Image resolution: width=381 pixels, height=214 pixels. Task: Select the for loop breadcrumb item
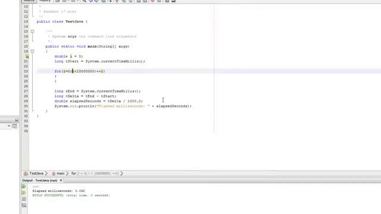tap(95, 174)
